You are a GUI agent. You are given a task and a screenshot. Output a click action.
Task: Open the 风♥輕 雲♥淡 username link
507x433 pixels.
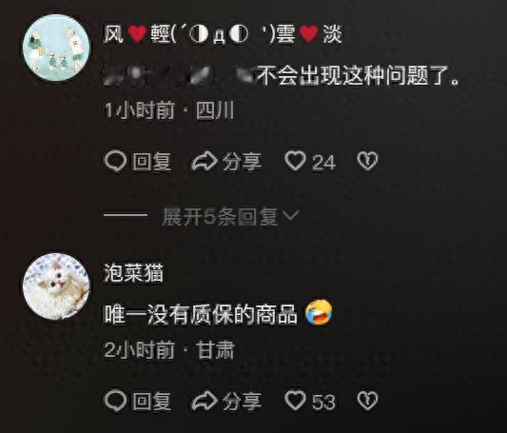[223, 34]
